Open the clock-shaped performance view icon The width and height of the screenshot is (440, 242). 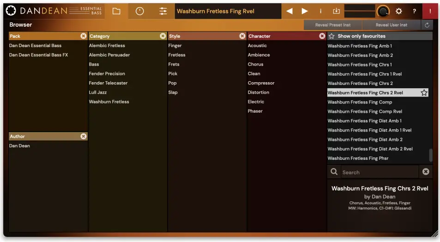tap(139, 11)
